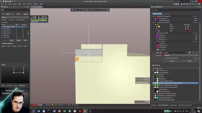
Task: Toggle the View From Bottom Side checkbox
Action: click(x=164, y=58)
